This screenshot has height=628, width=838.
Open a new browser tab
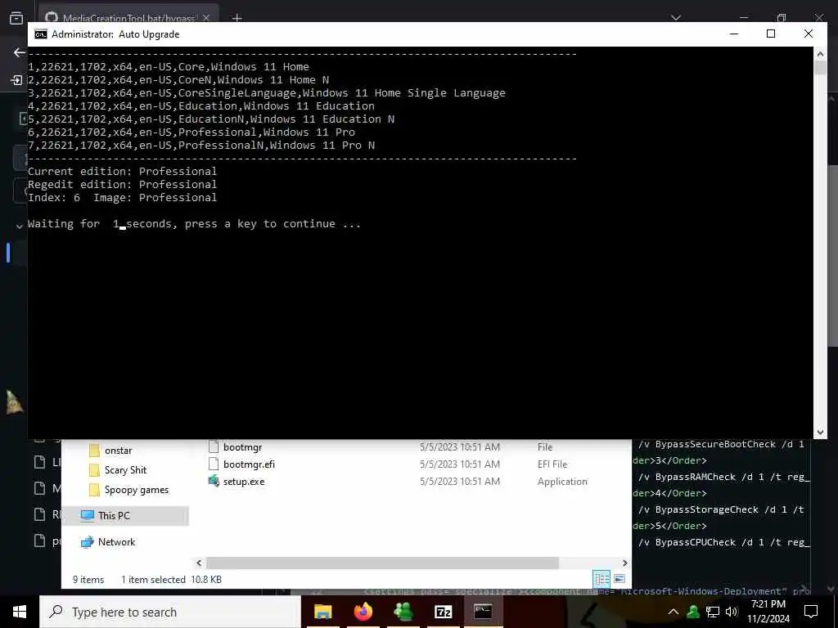[x=237, y=18]
